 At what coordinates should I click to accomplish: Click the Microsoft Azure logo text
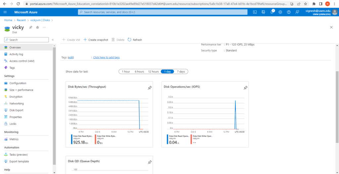point(26,12)
